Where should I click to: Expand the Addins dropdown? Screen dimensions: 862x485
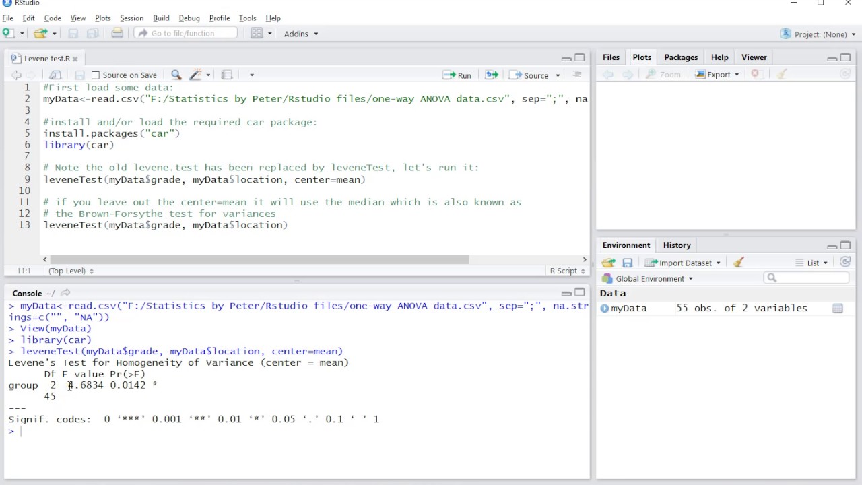(x=301, y=34)
